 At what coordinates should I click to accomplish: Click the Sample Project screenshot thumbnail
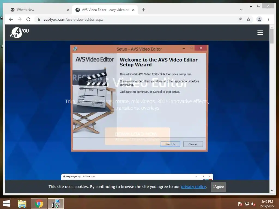point(137,177)
